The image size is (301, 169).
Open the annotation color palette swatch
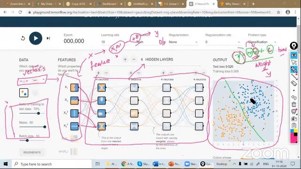coord(293,136)
